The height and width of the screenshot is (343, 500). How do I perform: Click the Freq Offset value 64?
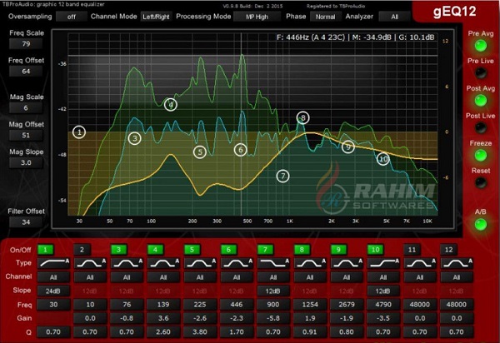[26, 71]
